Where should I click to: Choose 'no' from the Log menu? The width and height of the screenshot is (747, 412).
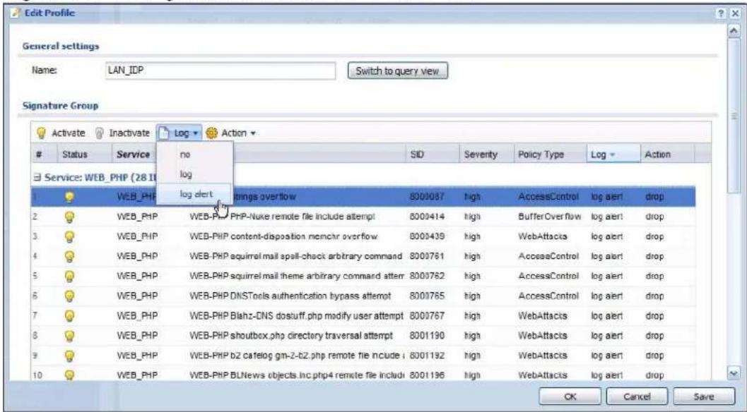(194, 154)
